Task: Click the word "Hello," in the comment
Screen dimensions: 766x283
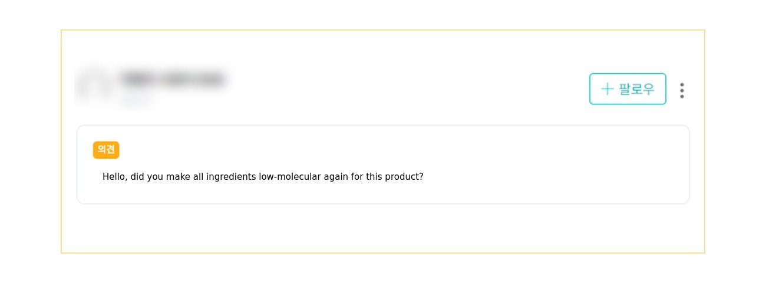Action: click(x=115, y=176)
